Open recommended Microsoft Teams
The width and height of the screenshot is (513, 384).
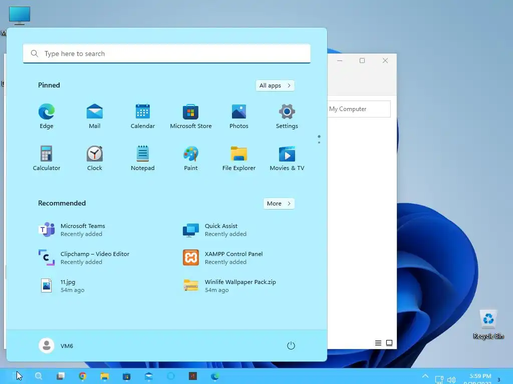pyautogui.click(x=72, y=230)
